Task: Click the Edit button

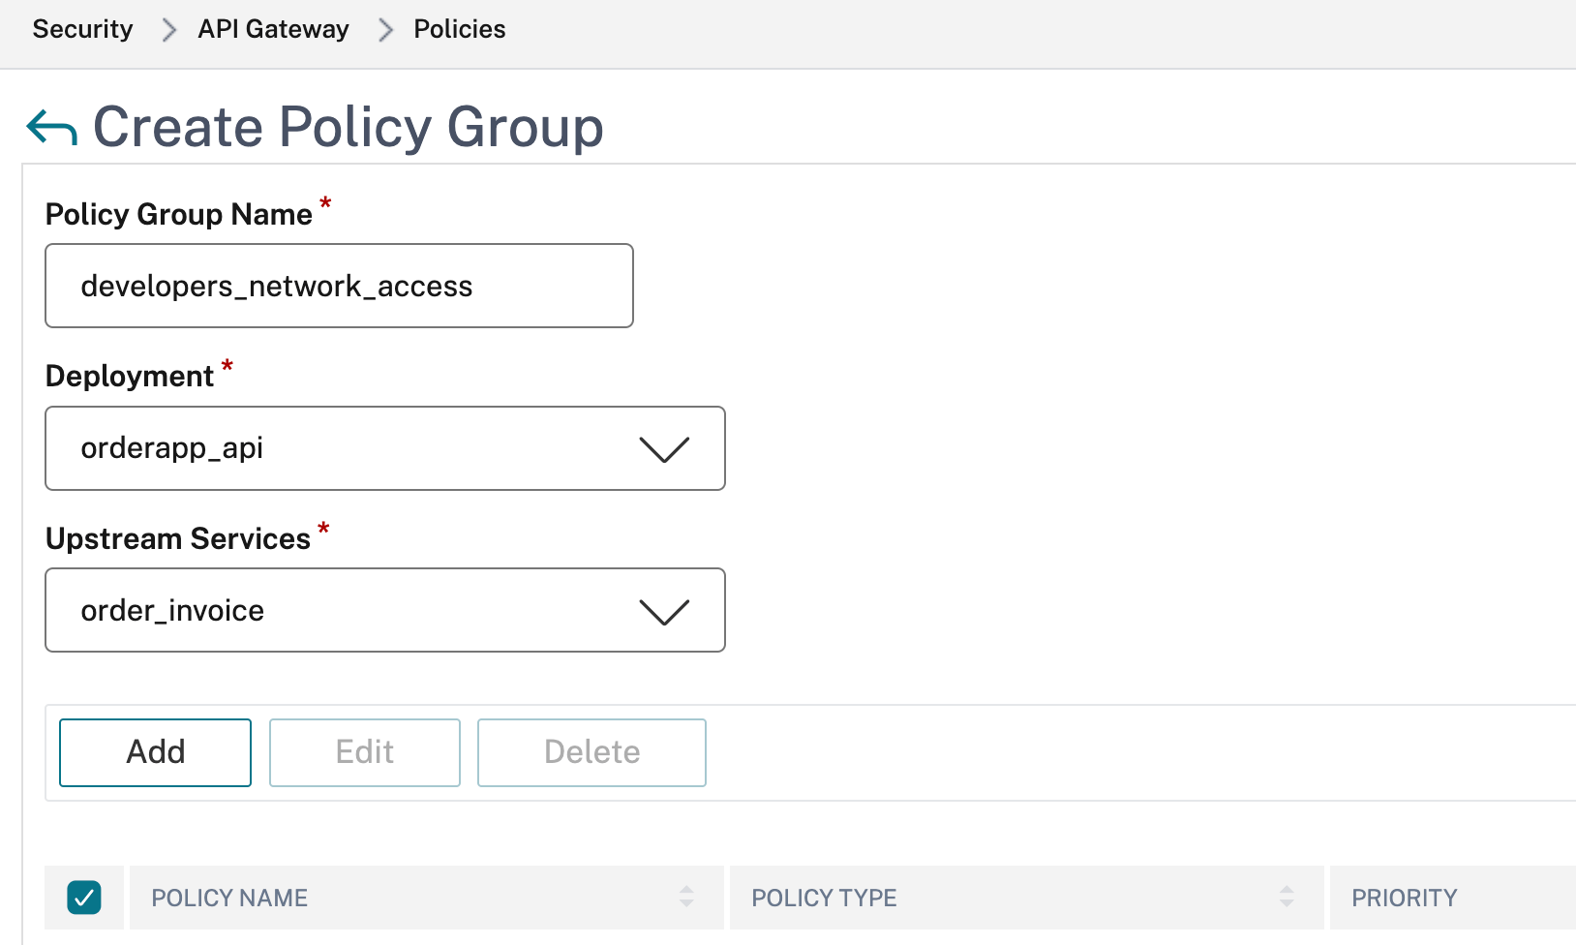Action: click(x=364, y=752)
